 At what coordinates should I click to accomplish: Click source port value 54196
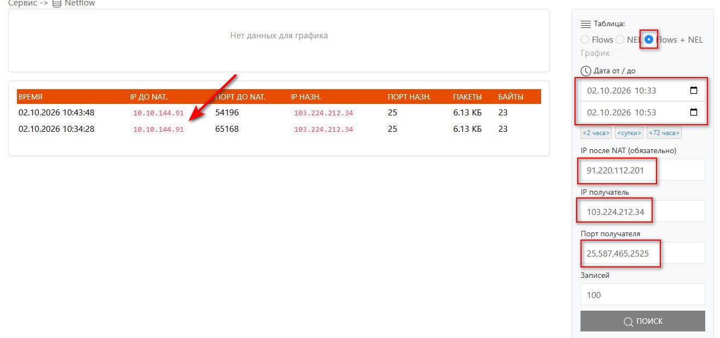tap(227, 113)
